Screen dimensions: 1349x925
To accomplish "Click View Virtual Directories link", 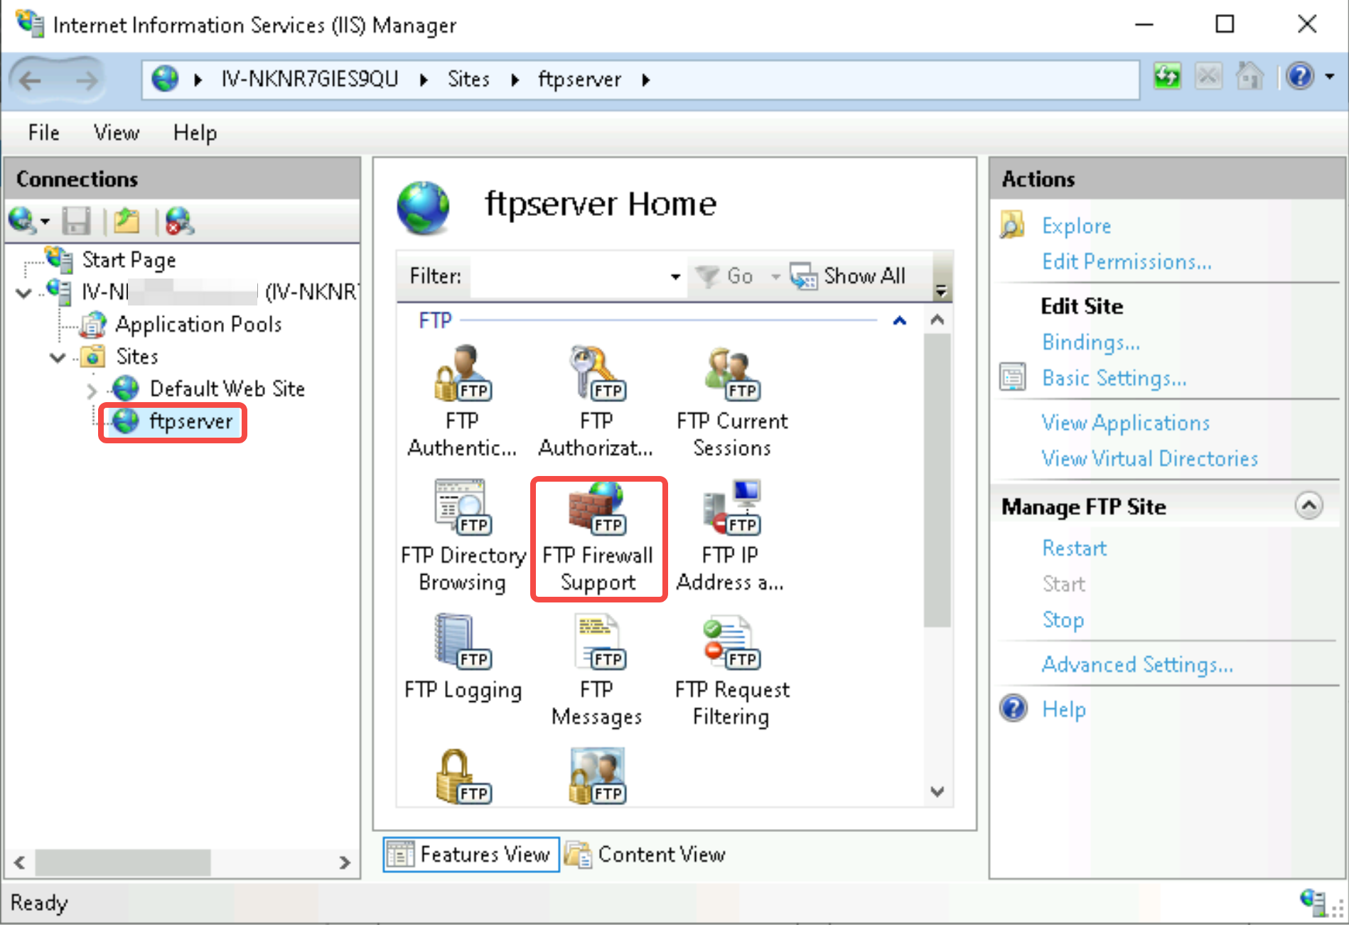I will pyautogui.click(x=1149, y=458).
